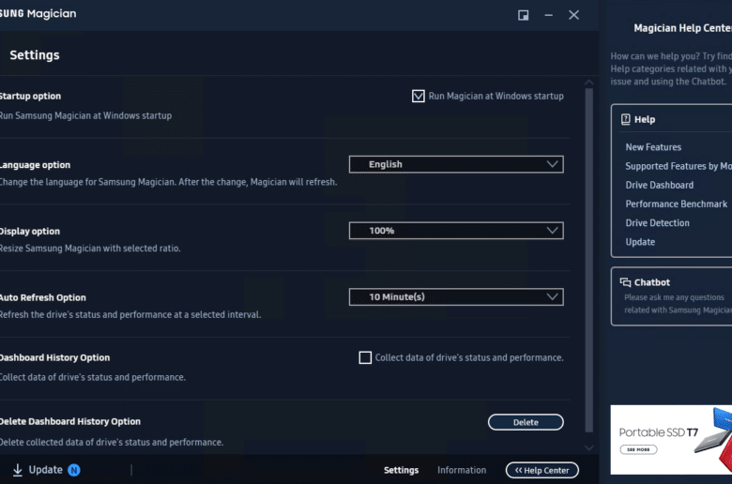Click the Delete dashboard history button
The width and height of the screenshot is (732, 484).
pos(526,422)
